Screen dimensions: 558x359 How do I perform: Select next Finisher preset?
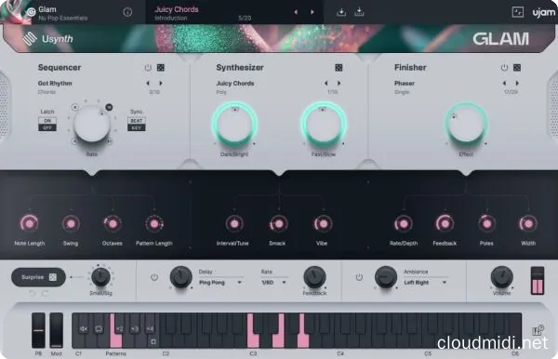point(517,84)
